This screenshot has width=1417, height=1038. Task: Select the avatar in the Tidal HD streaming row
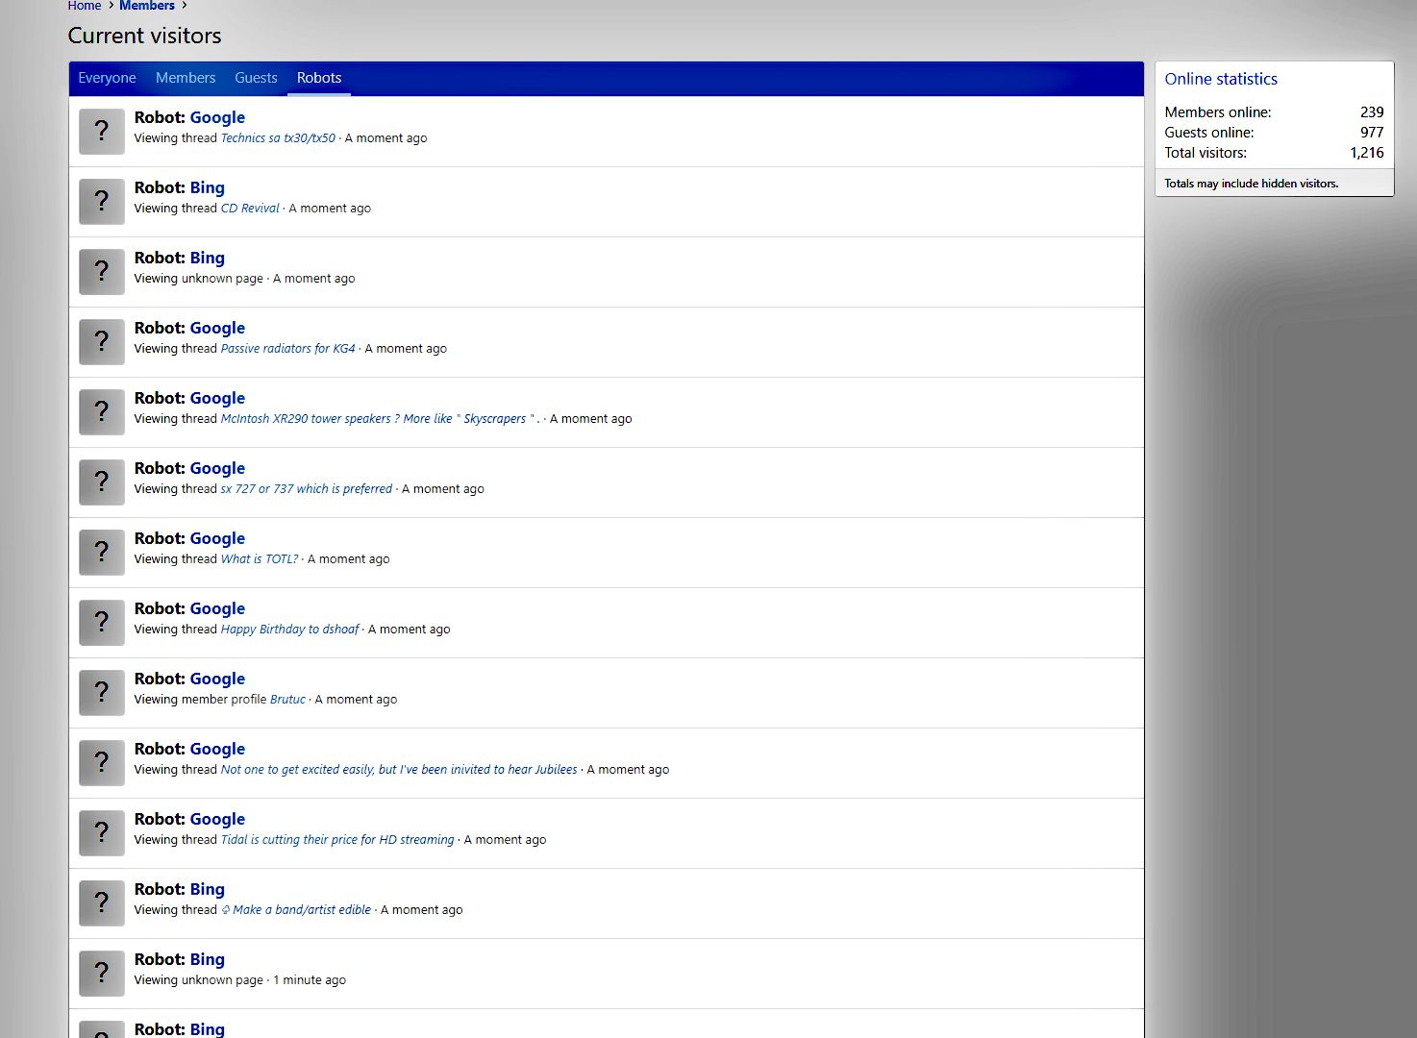pos(102,833)
